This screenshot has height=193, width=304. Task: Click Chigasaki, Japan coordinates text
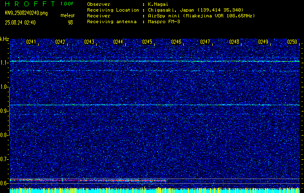click(x=195, y=10)
